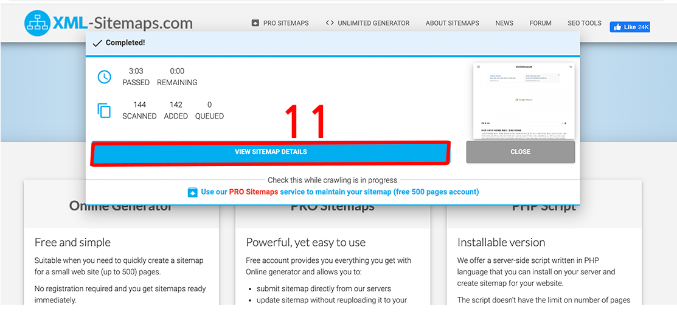Open the PRO Sitemaps free 500 pages link
The image size is (677, 334).
click(340, 192)
